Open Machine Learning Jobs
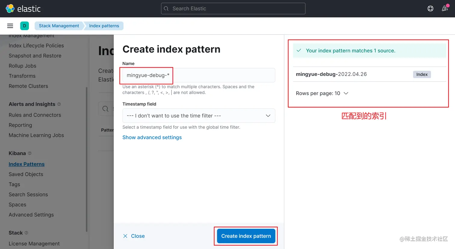The width and height of the screenshot is (455, 249). point(36,135)
